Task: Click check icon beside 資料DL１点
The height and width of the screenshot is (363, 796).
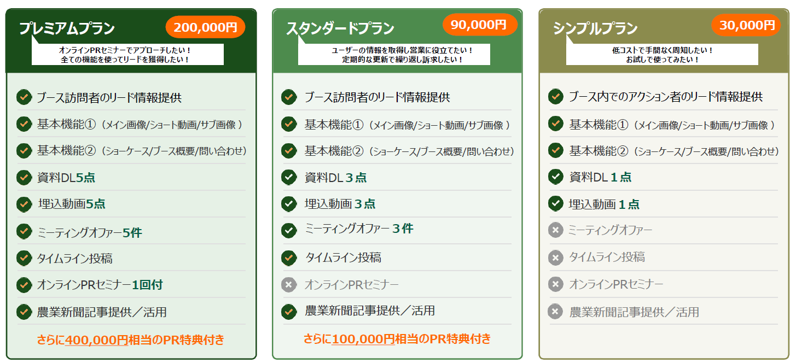Action: (556, 177)
